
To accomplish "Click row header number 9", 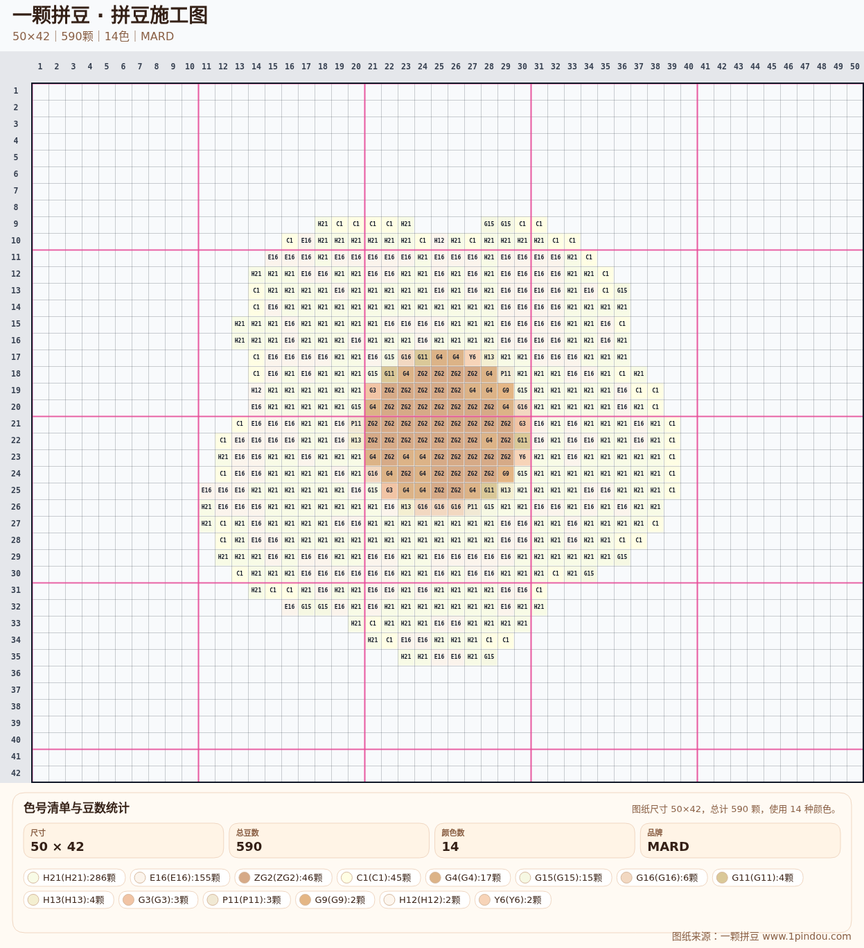I will [x=15, y=224].
